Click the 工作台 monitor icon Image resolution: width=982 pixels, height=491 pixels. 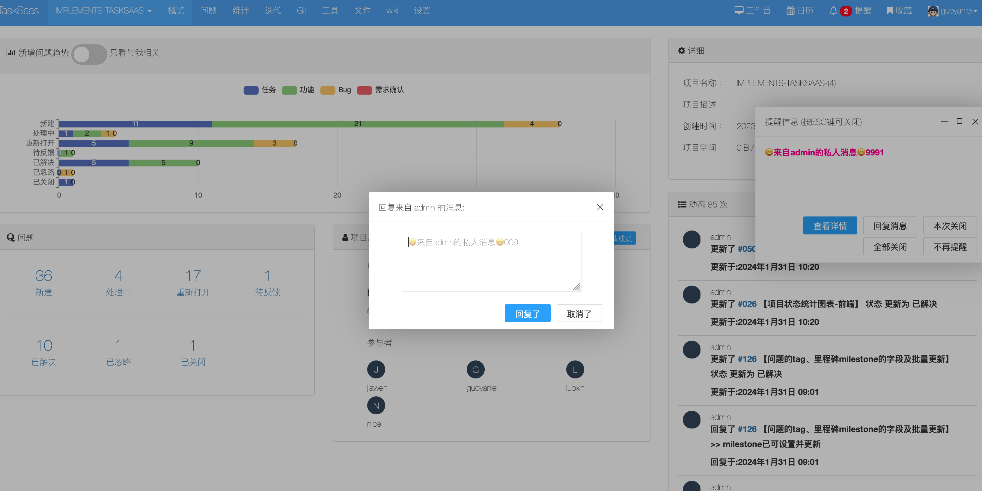[739, 10]
